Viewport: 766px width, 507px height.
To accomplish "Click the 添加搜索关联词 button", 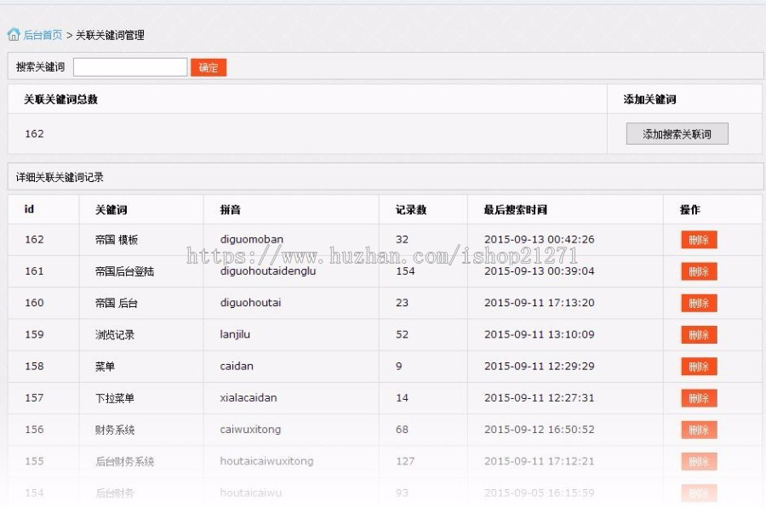I will [677, 134].
